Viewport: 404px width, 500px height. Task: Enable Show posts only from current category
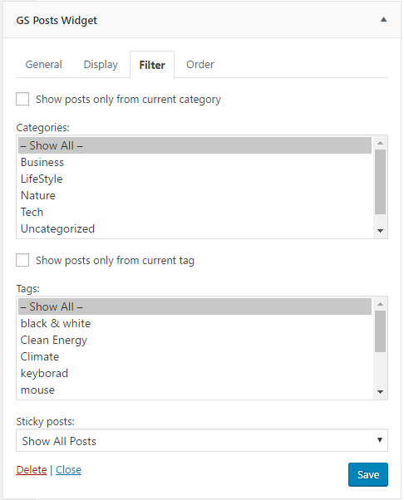[x=22, y=99]
